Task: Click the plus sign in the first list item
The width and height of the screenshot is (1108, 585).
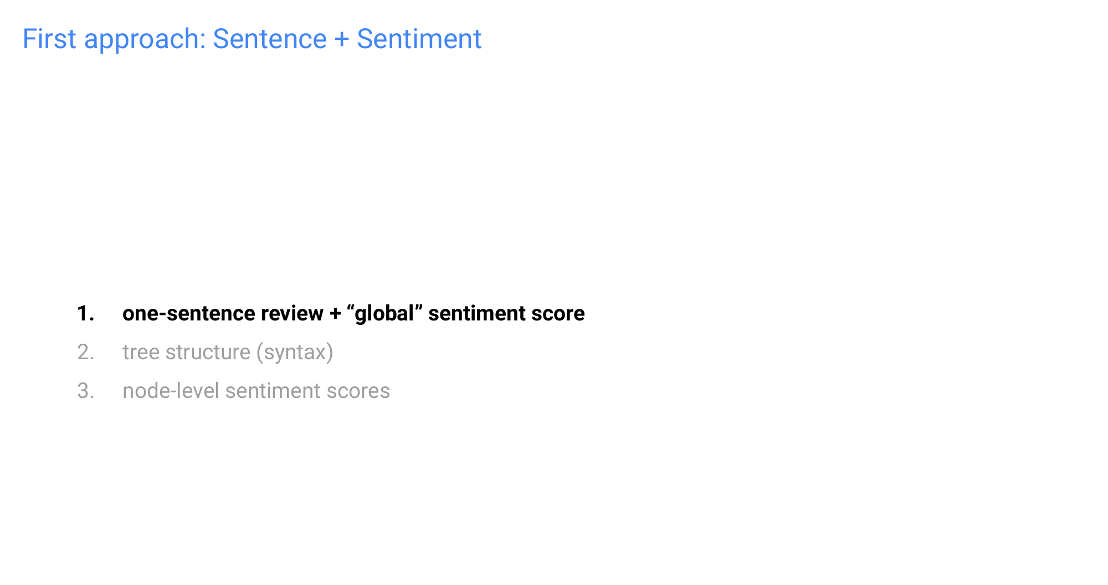Action: tap(335, 314)
